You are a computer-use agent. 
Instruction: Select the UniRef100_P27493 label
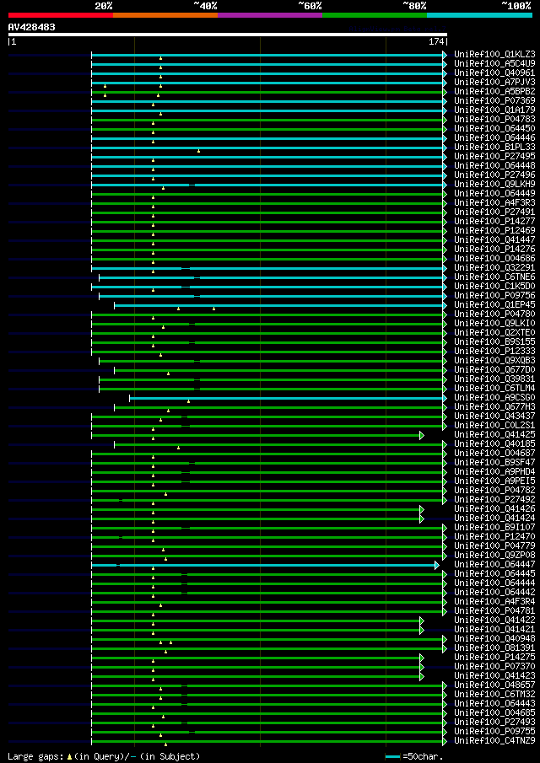[494, 722]
